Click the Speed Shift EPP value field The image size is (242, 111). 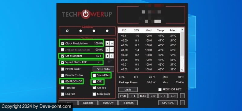[99, 62]
